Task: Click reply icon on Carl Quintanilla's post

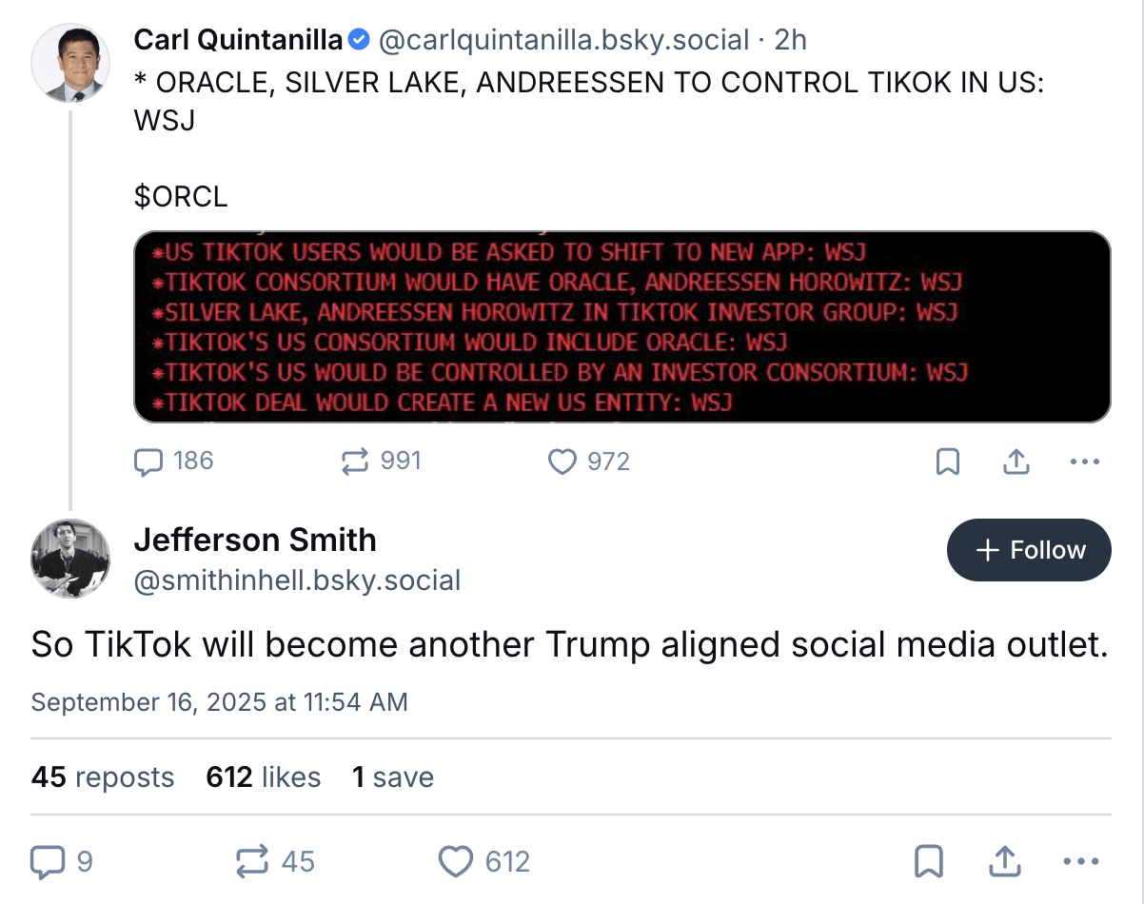Action: pos(148,462)
